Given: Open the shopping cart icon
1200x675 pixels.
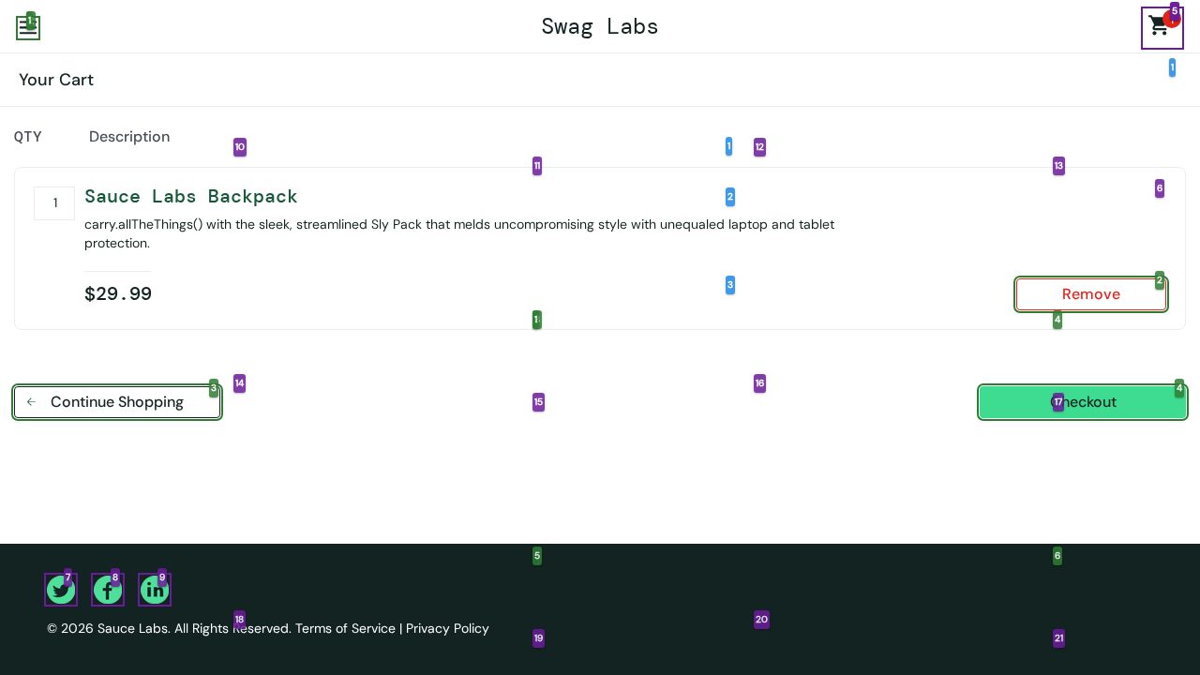Looking at the screenshot, I should (1160, 27).
